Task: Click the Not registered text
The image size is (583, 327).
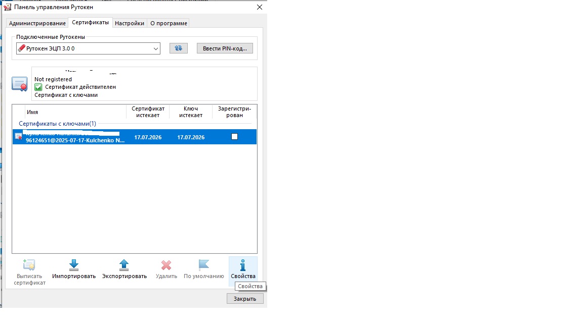Action: (x=53, y=79)
